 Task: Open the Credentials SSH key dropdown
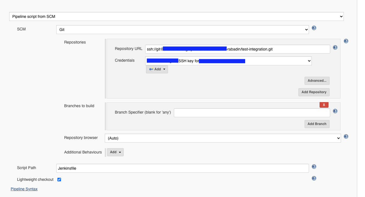pyautogui.click(x=228, y=61)
